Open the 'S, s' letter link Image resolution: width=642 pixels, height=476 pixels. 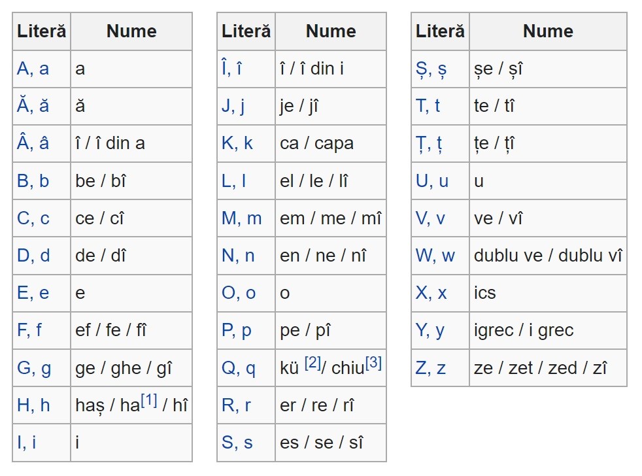pyautogui.click(x=237, y=443)
